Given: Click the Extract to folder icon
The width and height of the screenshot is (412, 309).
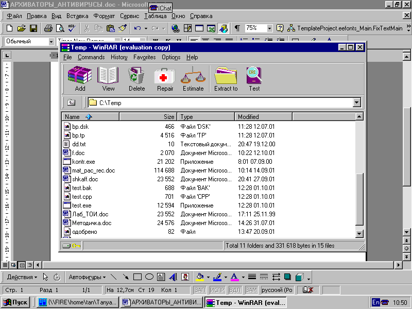Looking at the screenshot, I should pos(226,75).
